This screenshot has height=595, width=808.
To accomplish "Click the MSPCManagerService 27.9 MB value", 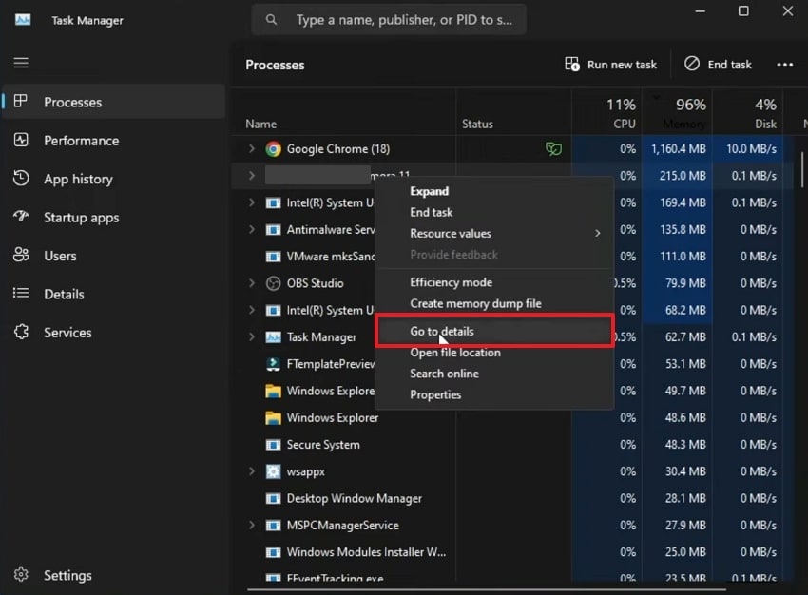I will coord(685,525).
